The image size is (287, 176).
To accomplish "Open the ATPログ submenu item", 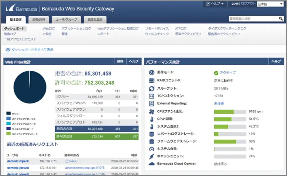I will click(x=181, y=28).
